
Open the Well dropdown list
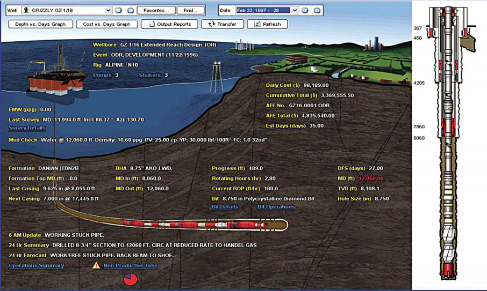coord(109,10)
